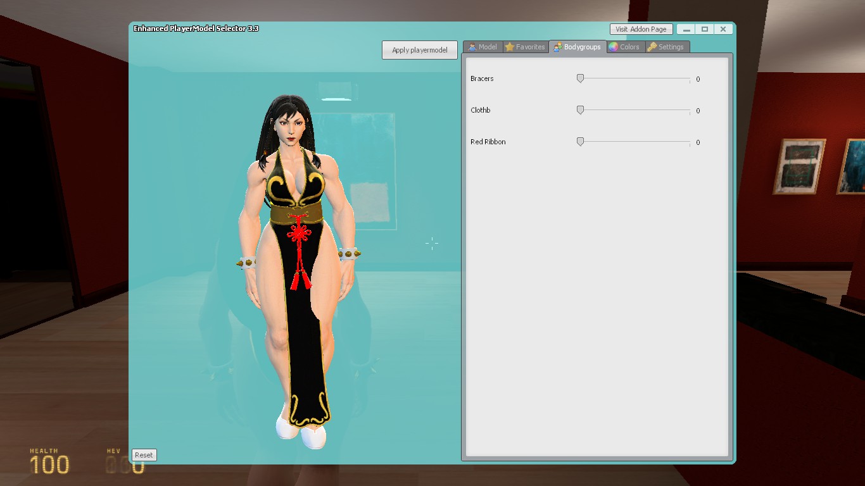Viewport: 865px width, 486px height.
Task: Click the Bracers label
Action: (482, 78)
